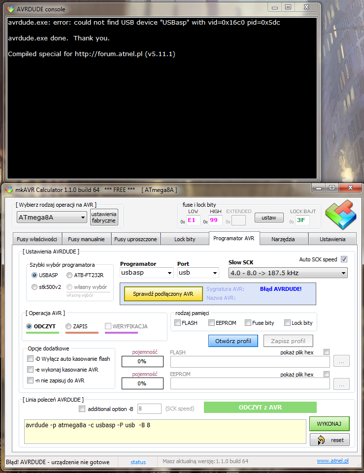Open the ATmega8A chip dropdown
This screenshot has height=473, width=364.
(52, 217)
